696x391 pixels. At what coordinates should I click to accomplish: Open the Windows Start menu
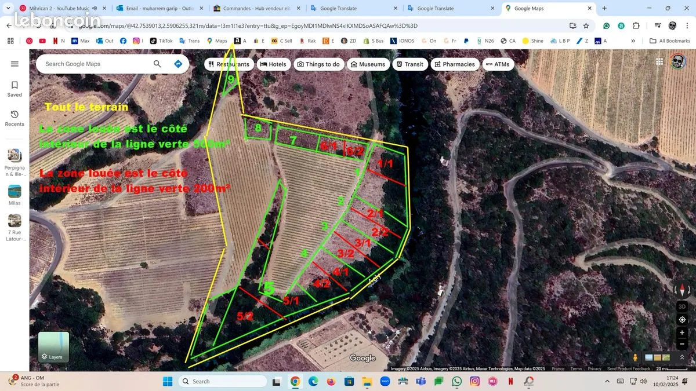(167, 381)
